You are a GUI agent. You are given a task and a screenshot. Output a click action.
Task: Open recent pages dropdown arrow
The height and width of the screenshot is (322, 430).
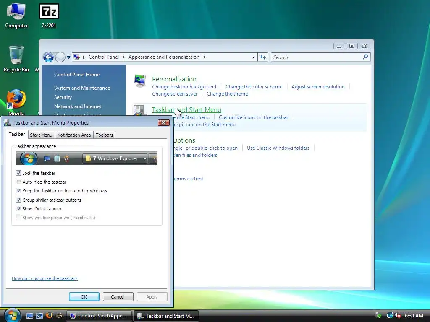pyautogui.click(x=68, y=57)
